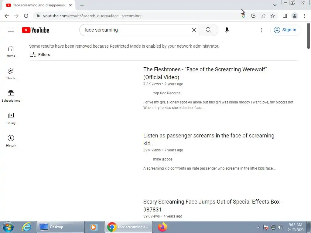
Task: Open 'Listen as passenger screams' video
Action: [x=209, y=140]
